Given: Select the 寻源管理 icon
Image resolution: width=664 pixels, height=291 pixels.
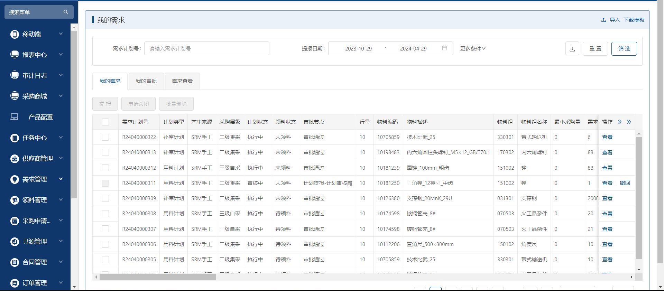Looking at the screenshot, I should [x=15, y=242].
